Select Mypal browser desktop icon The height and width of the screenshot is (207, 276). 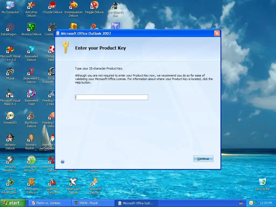pos(10,74)
